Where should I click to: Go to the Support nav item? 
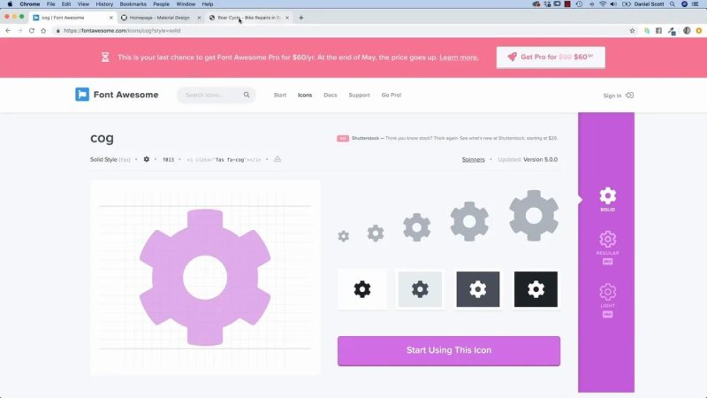click(359, 96)
